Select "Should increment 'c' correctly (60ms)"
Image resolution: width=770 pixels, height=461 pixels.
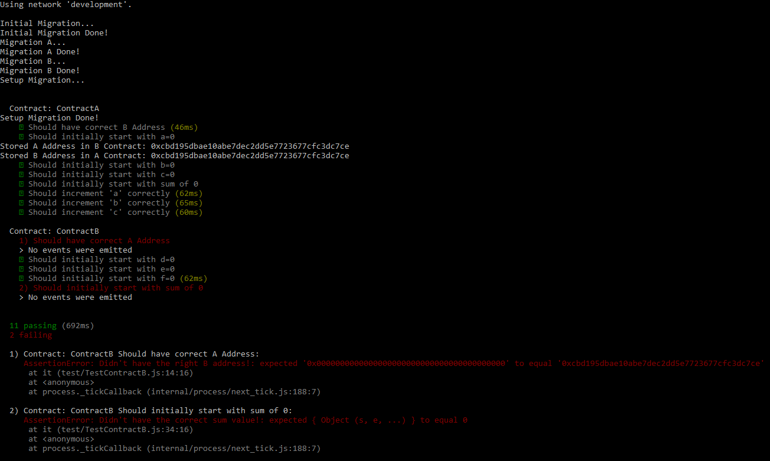(x=111, y=212)
